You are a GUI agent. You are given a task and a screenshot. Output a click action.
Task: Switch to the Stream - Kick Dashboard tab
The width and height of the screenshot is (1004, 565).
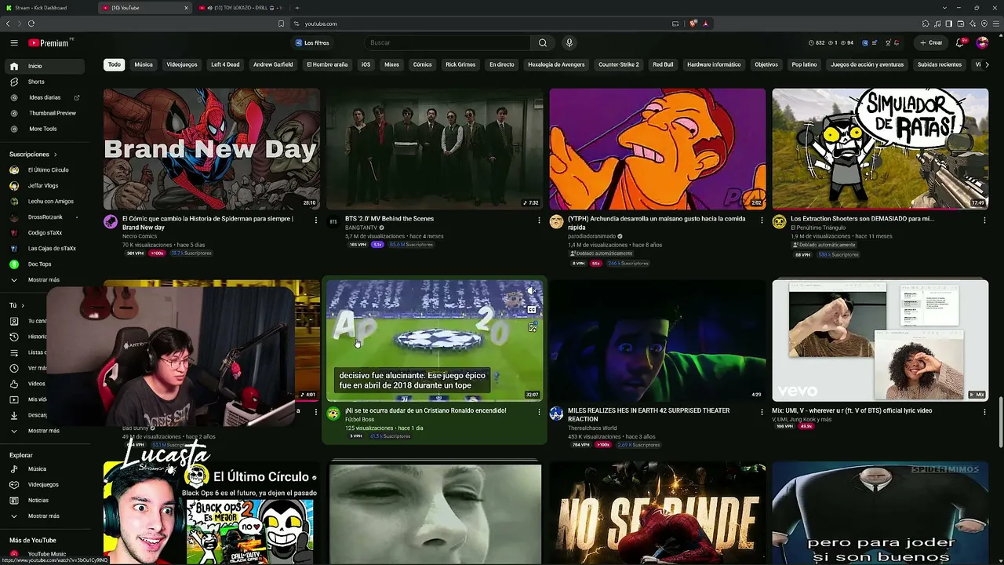coord(49,8)
